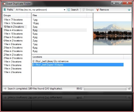Select location 'Library\Do not remove'
The width and height of the screenshot is (134, 112).
(x=78, y=61)
